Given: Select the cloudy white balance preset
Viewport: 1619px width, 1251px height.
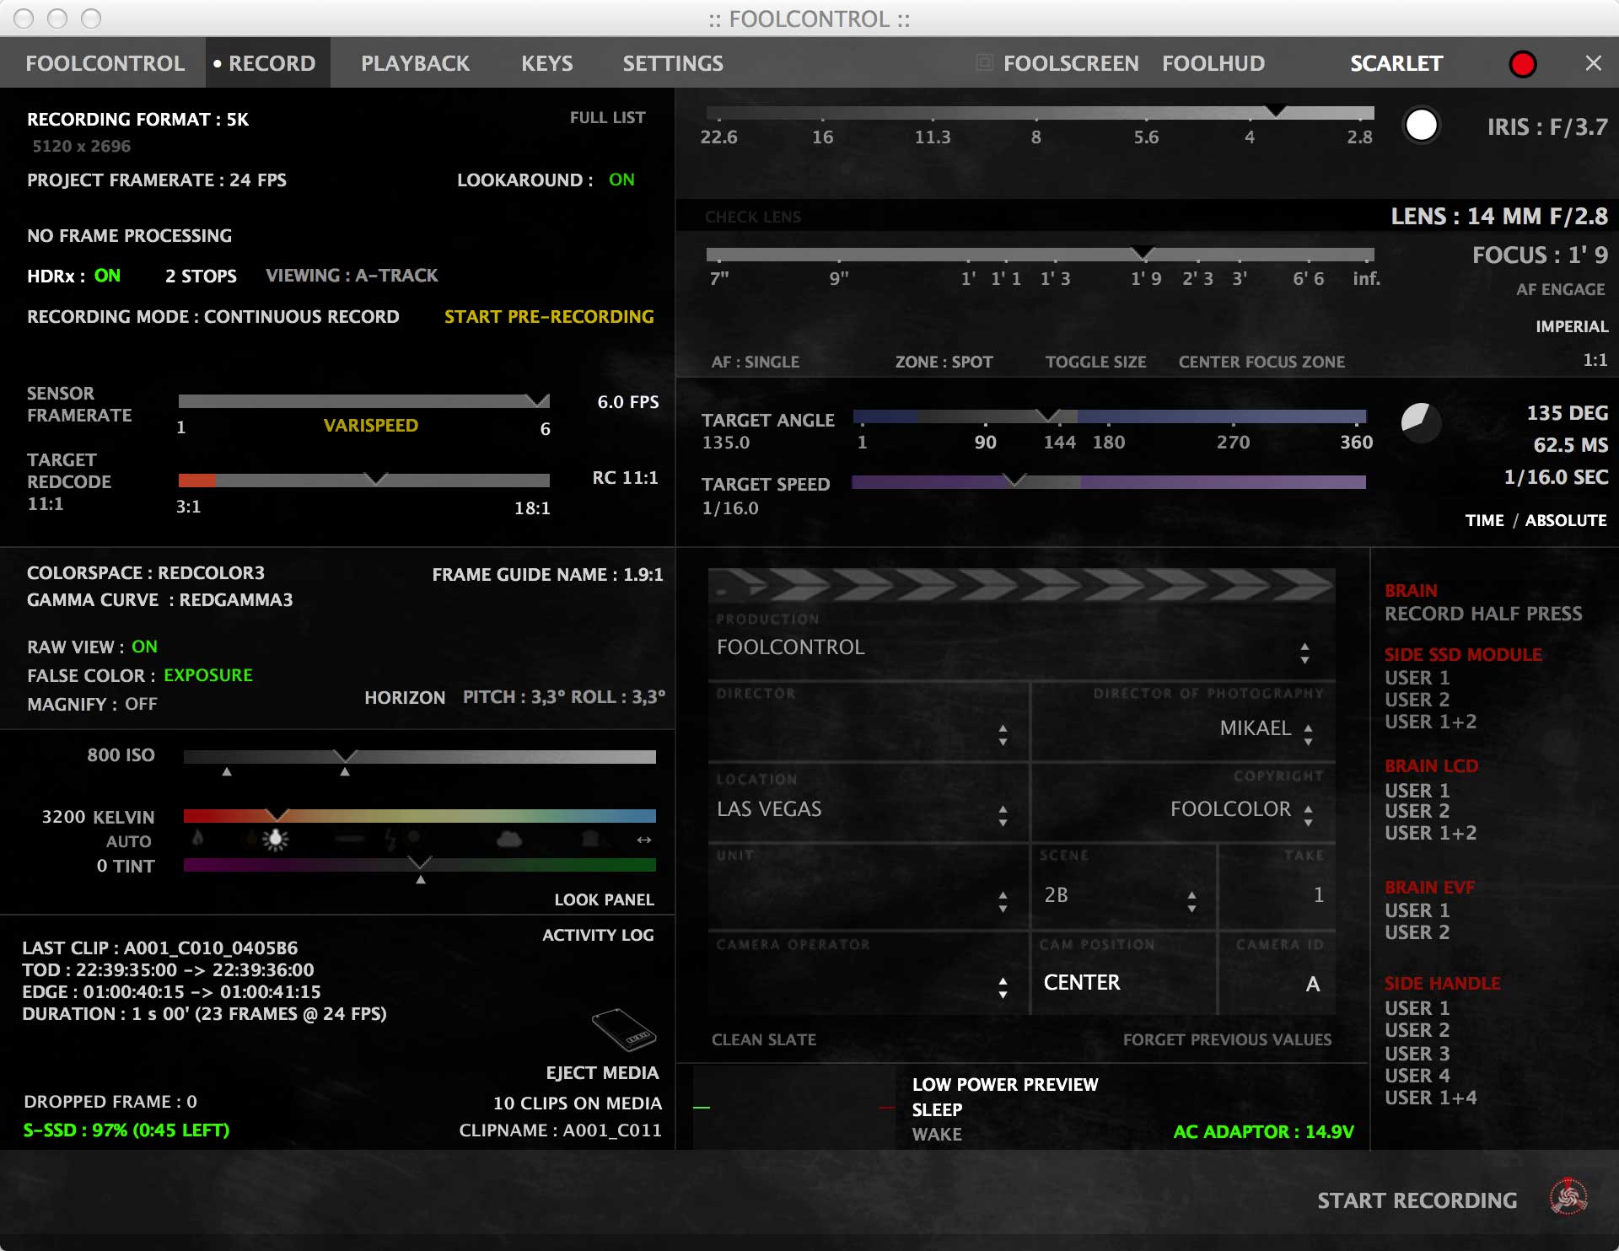Looking at the screenshot, I should pos(509,839).
